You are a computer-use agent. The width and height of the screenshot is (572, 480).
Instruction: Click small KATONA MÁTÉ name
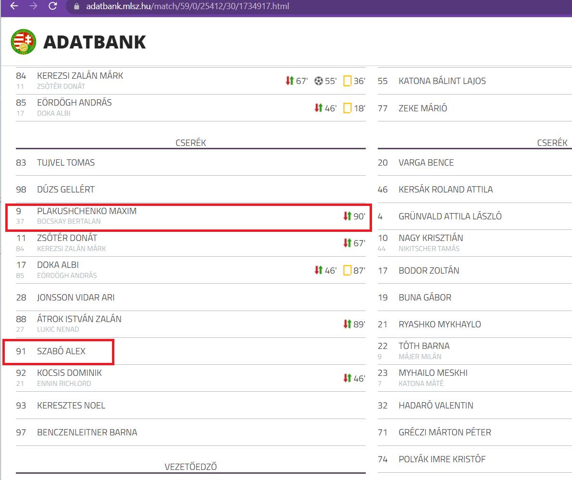click(421, 384)
